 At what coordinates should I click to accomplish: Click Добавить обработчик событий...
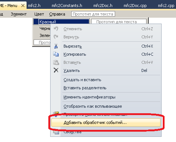(x=106, y=122)
